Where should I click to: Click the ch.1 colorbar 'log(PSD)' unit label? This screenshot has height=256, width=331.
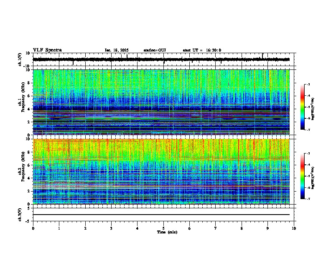click(313, 109)
